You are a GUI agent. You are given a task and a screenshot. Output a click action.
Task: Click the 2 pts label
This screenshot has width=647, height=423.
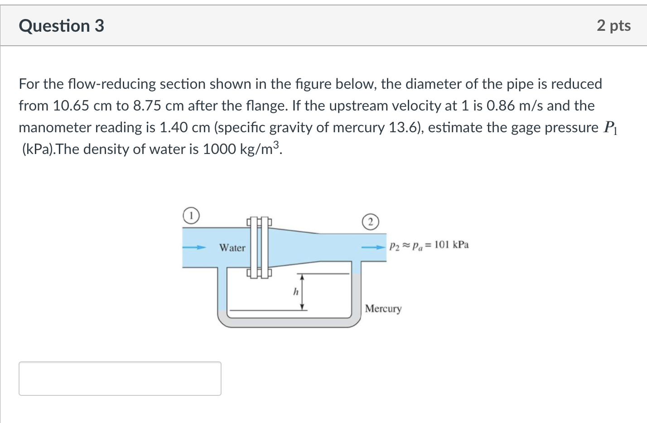(614, 26)
